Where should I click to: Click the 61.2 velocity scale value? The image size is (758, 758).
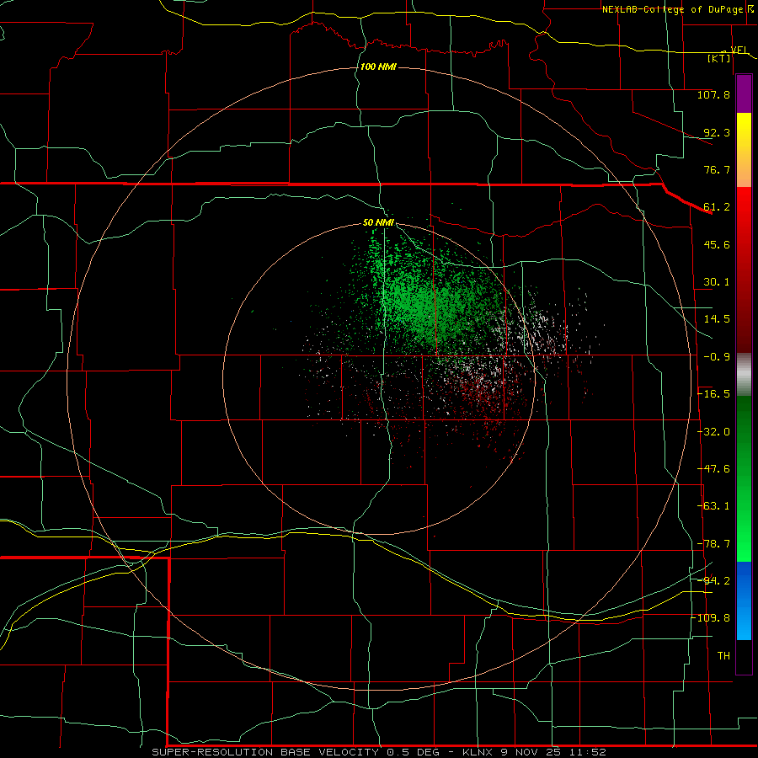point(717,207)
